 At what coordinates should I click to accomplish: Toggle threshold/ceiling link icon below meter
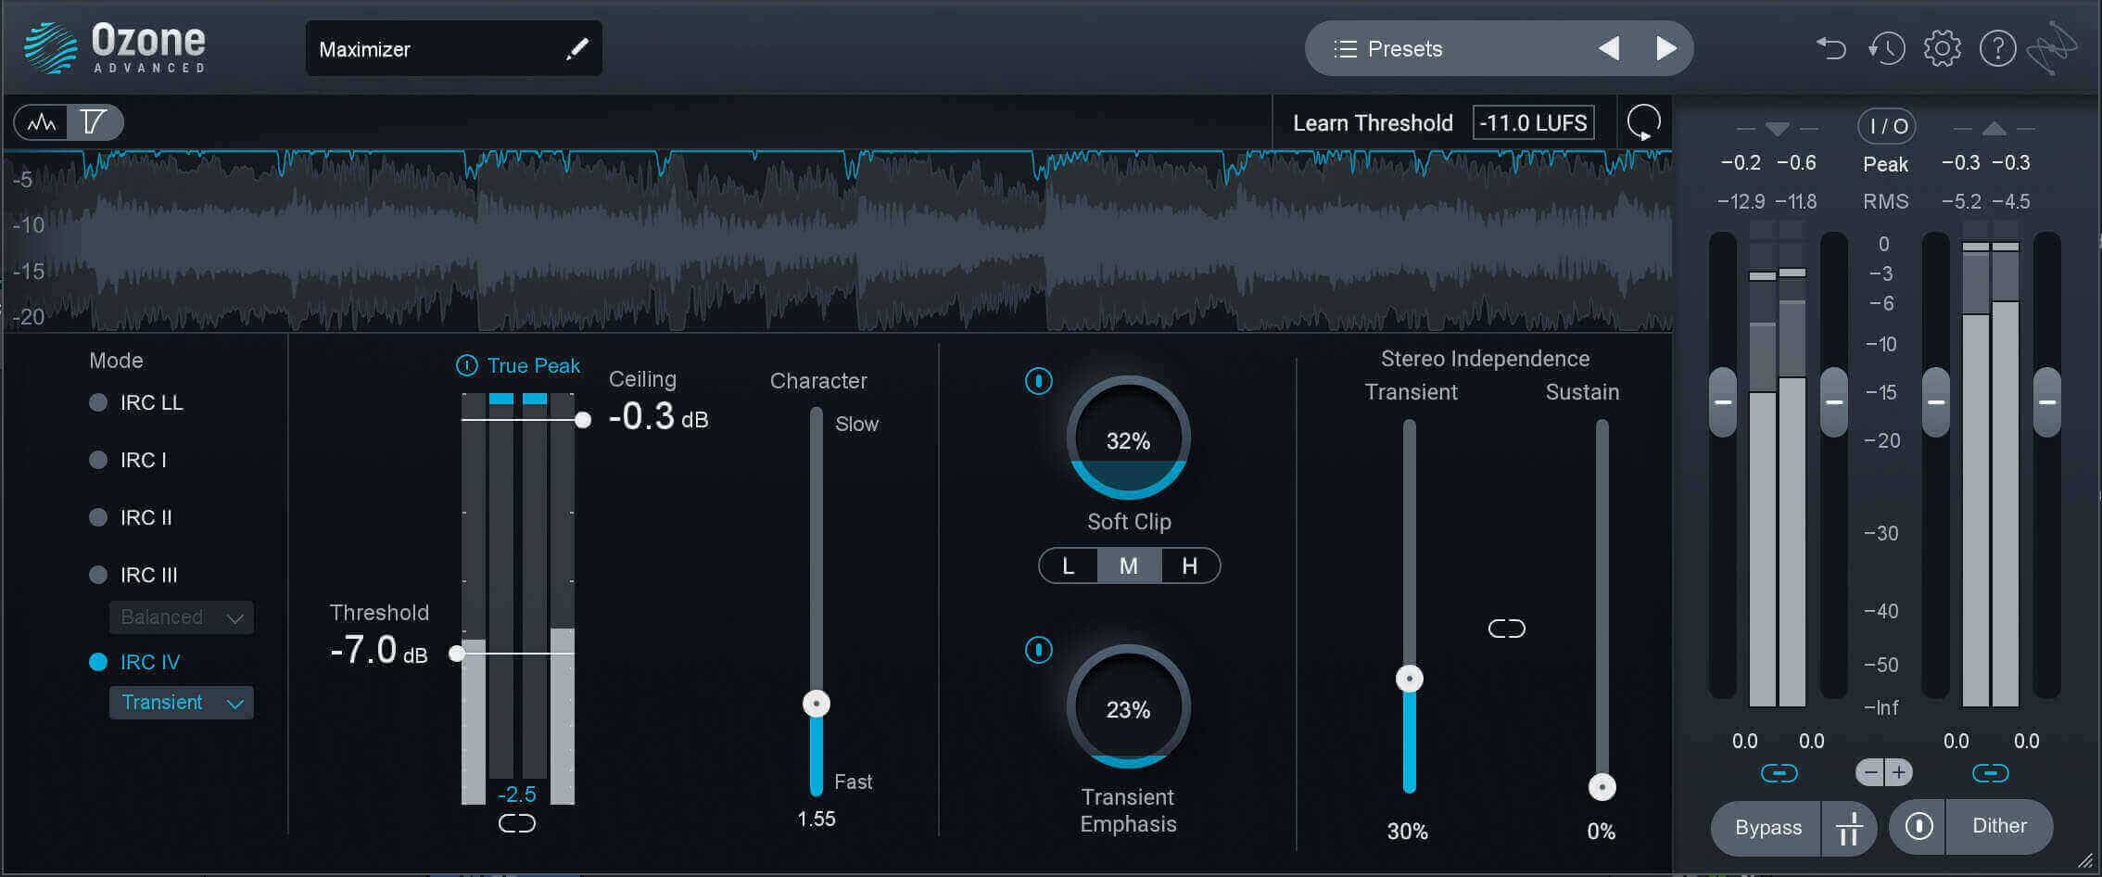point(517,823)
